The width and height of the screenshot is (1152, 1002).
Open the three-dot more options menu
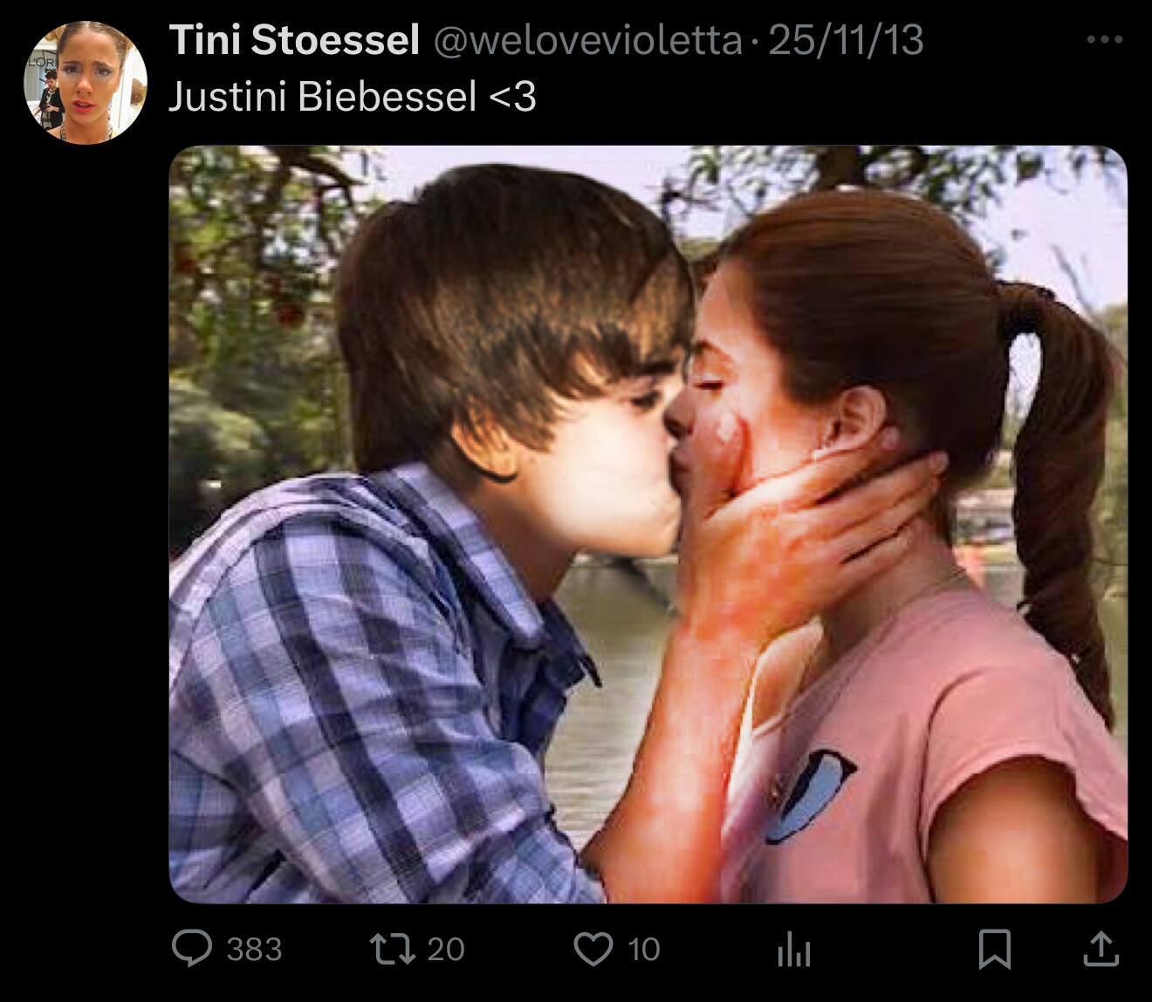[1104, 39]
